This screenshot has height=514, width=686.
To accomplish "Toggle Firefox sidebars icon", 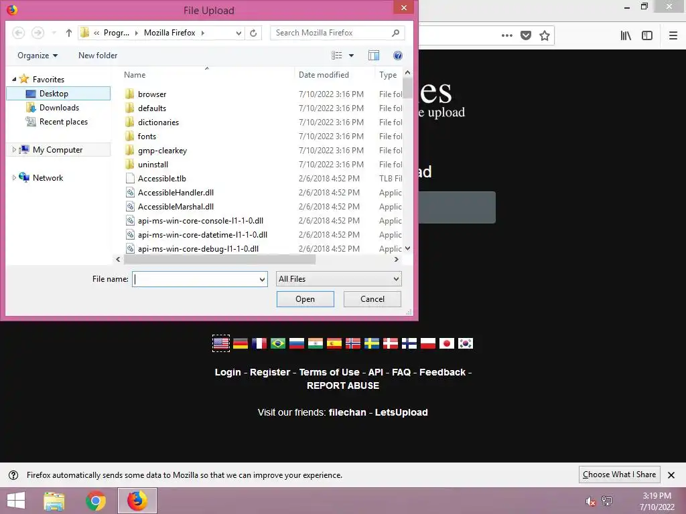I will [647, 35].
